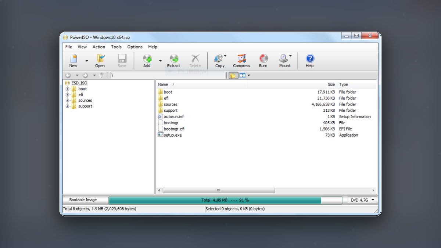Screen dimensions: 441x248
Task: Open the dropdown arrow next to New
Action: (x=87, y=61)
